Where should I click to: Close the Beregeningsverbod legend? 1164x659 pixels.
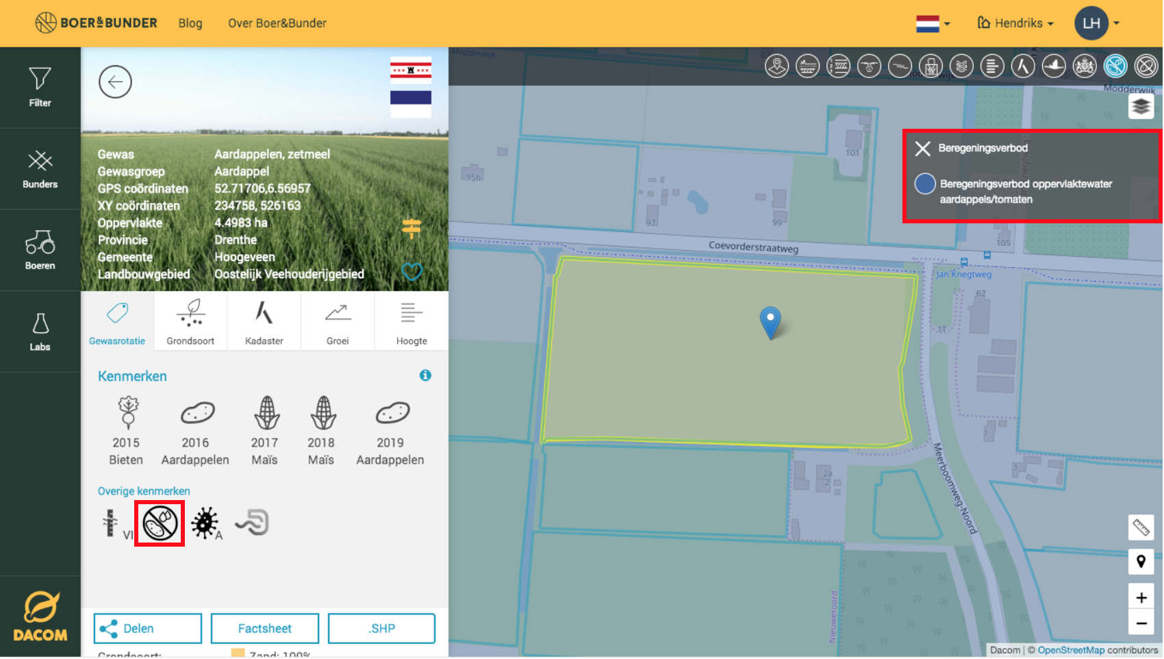923,149
